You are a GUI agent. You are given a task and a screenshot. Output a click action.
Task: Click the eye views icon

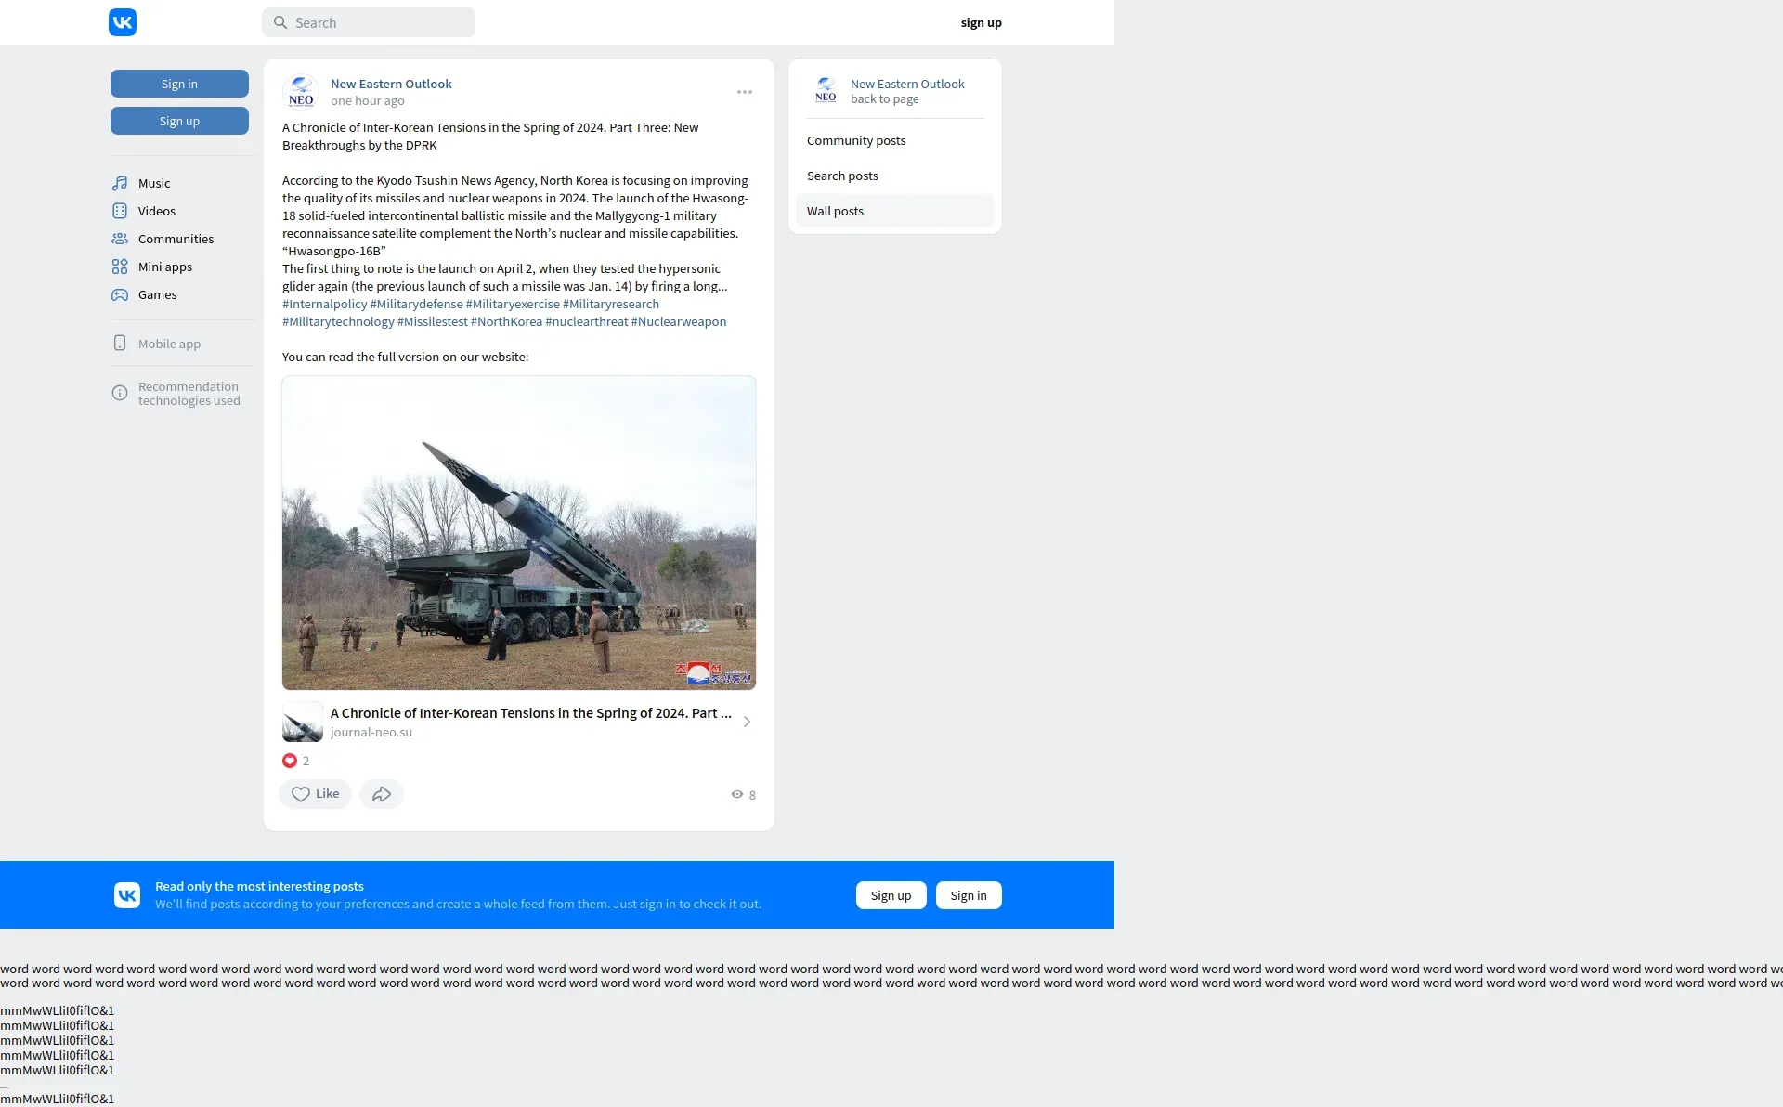tap(737, 794)
